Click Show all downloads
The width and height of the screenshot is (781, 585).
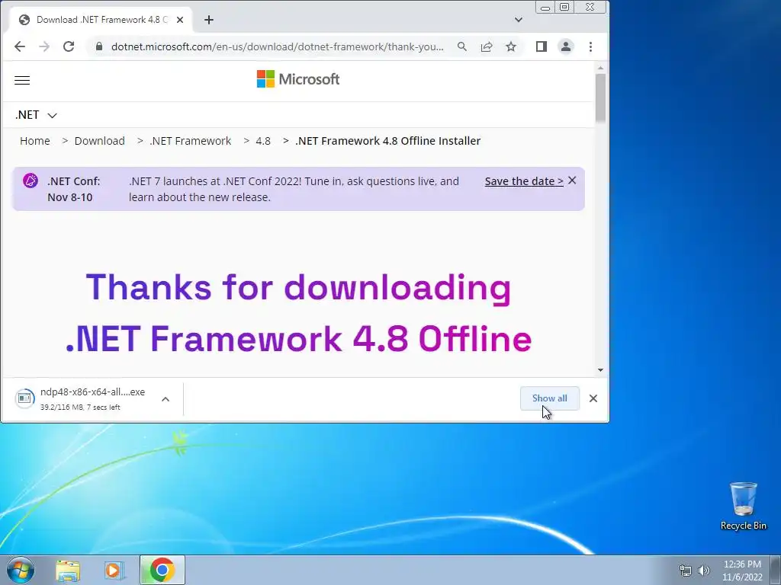[549, 398]
